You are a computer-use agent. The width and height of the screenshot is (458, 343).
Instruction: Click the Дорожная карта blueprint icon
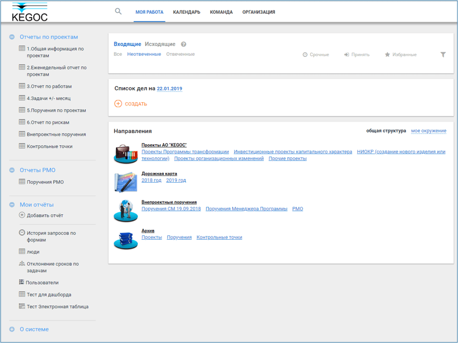tap(126, 182)
